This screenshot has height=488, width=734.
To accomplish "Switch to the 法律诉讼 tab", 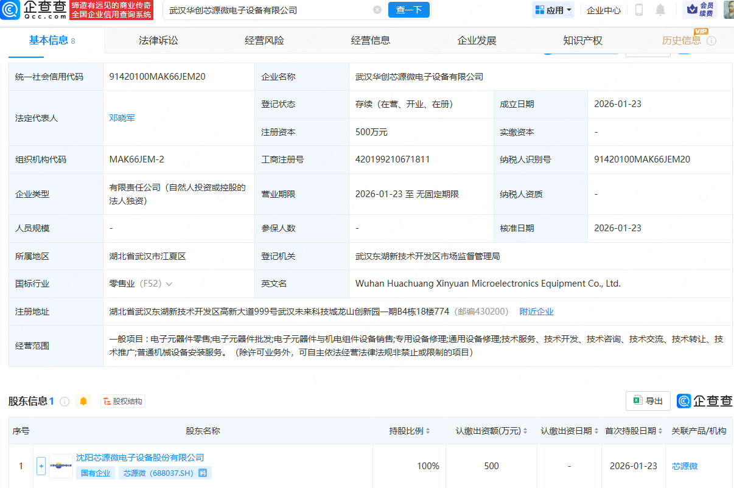I will [158, 41].
